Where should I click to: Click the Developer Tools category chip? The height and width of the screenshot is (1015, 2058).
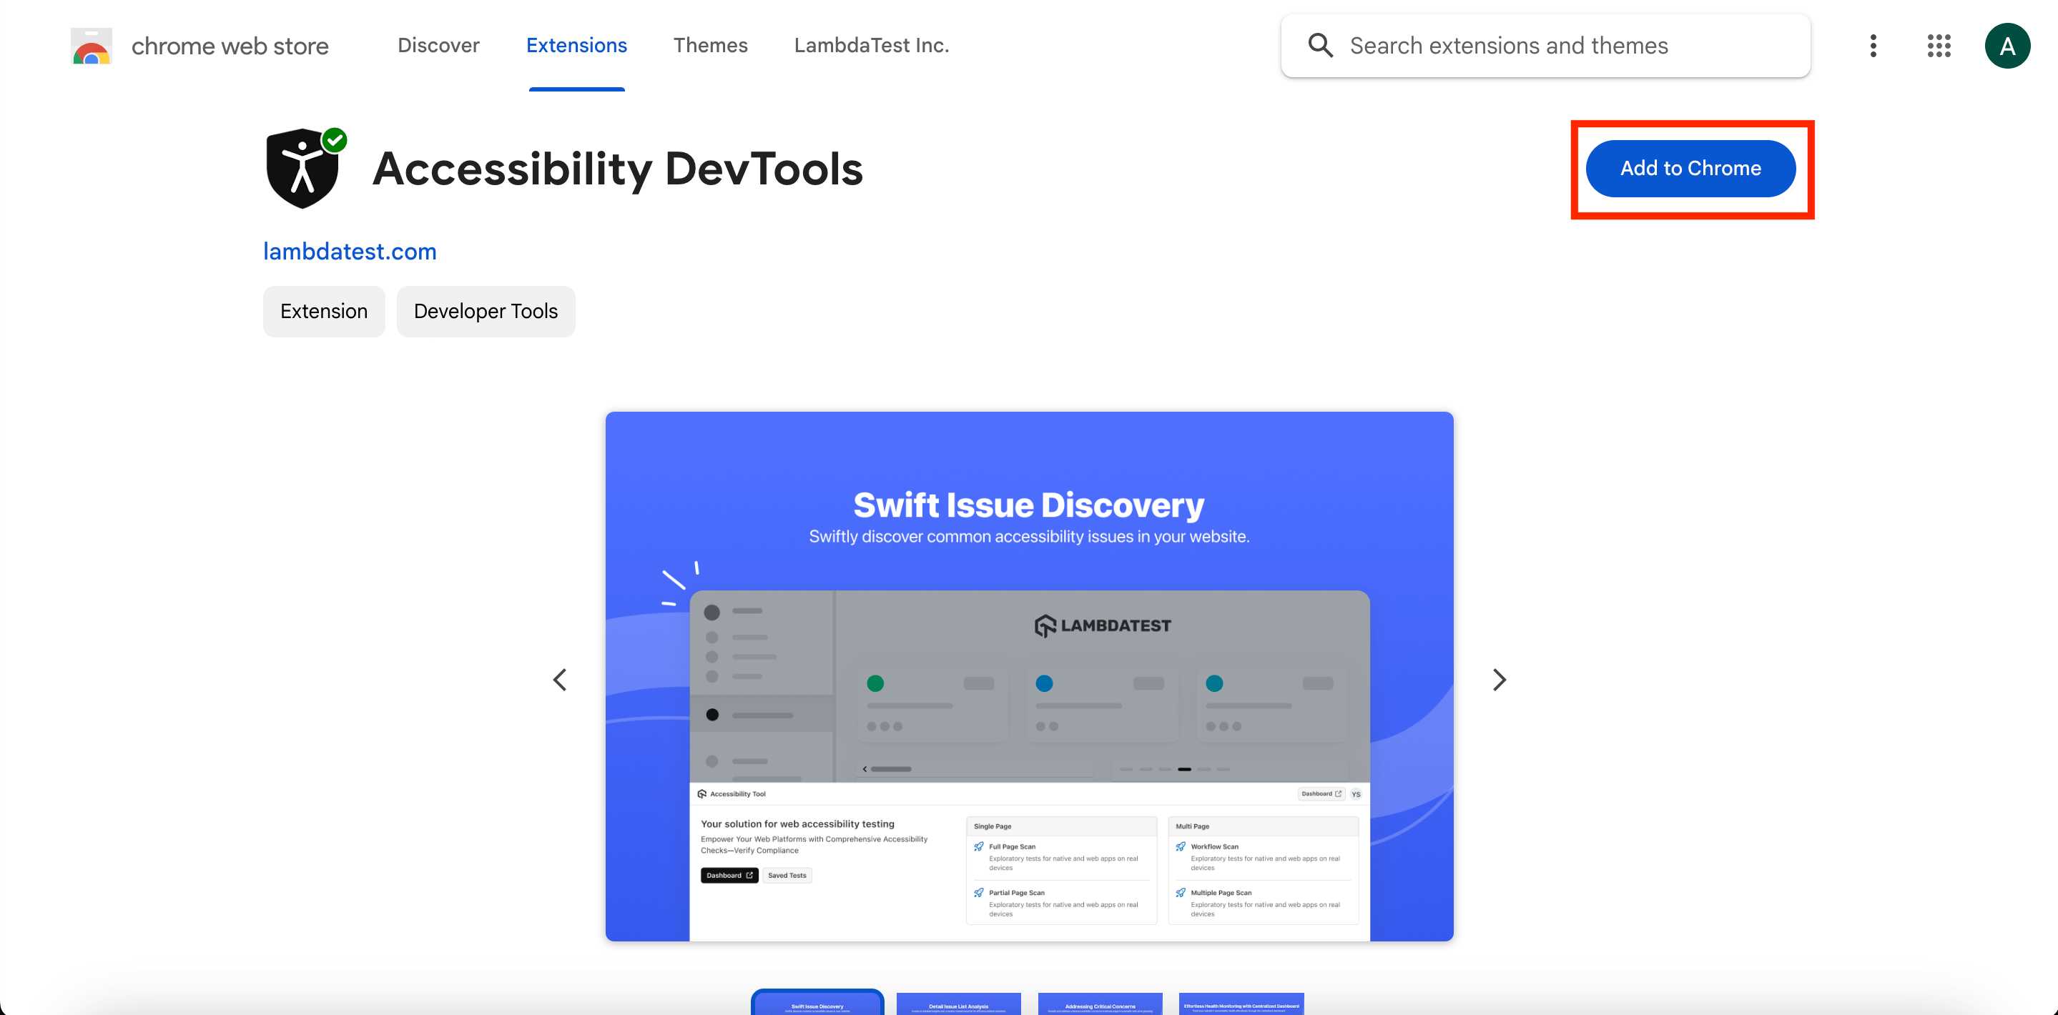click(485, 312)
